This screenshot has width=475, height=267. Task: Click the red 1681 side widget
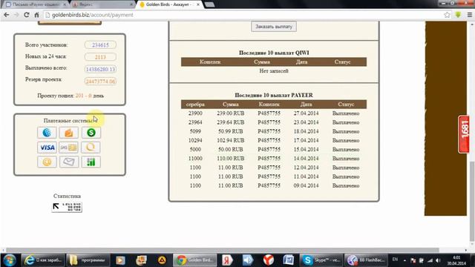tap(464, 134)
